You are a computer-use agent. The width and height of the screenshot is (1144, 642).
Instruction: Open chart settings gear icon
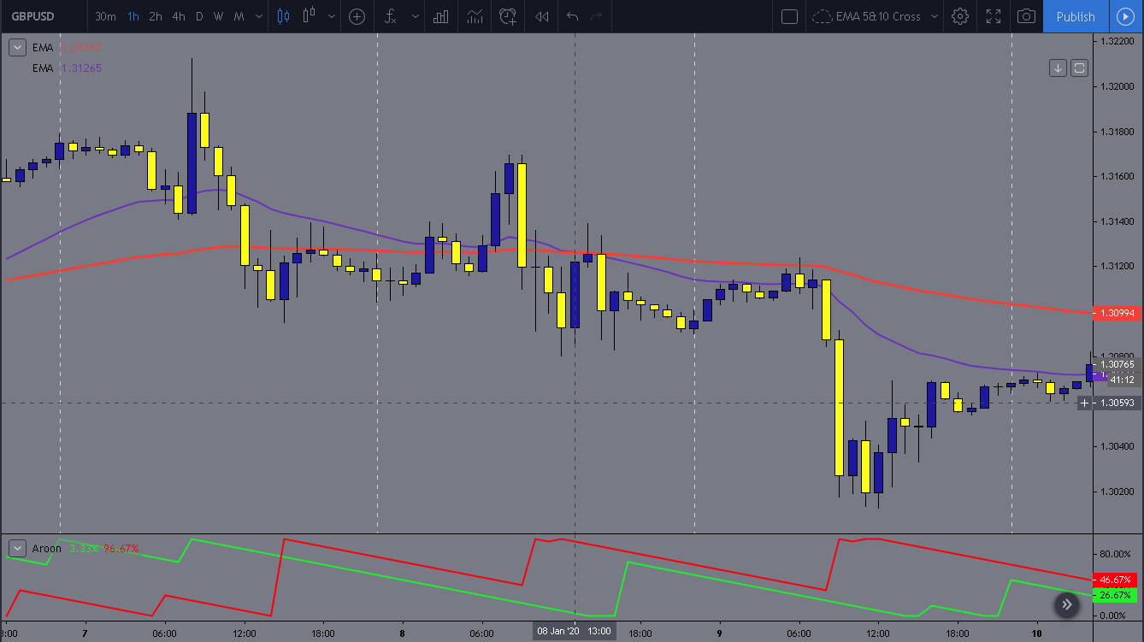click(960, 16)
